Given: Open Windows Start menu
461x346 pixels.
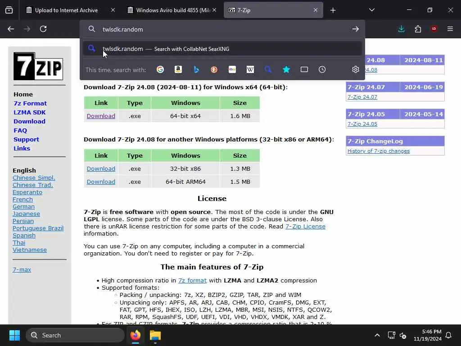Looking at the screenshot, I should (x=14, y=335).
